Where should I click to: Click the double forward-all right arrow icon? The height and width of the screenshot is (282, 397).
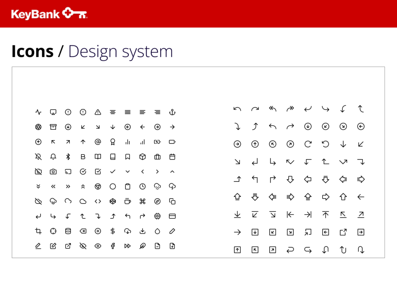[x=290, y=109]
